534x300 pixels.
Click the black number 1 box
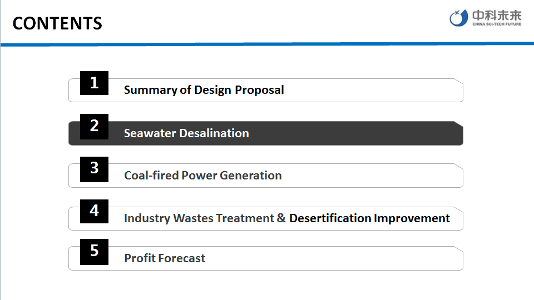(94, 83)
